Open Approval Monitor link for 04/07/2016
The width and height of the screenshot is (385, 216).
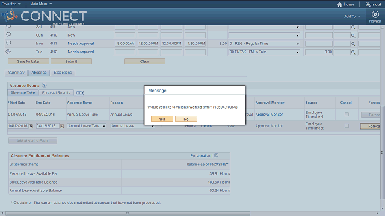[269, 115]
